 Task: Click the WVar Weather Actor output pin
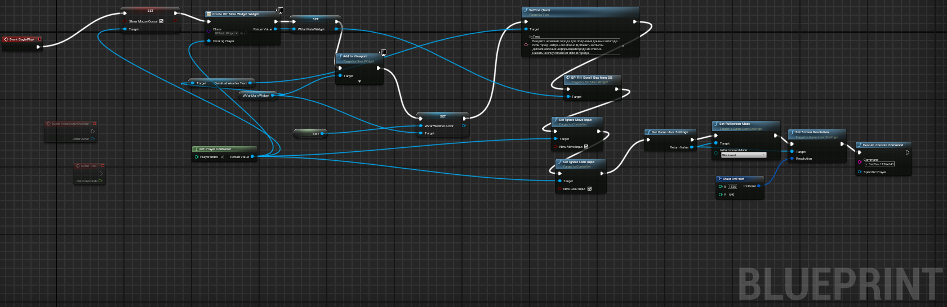click(x=464, y=126)
